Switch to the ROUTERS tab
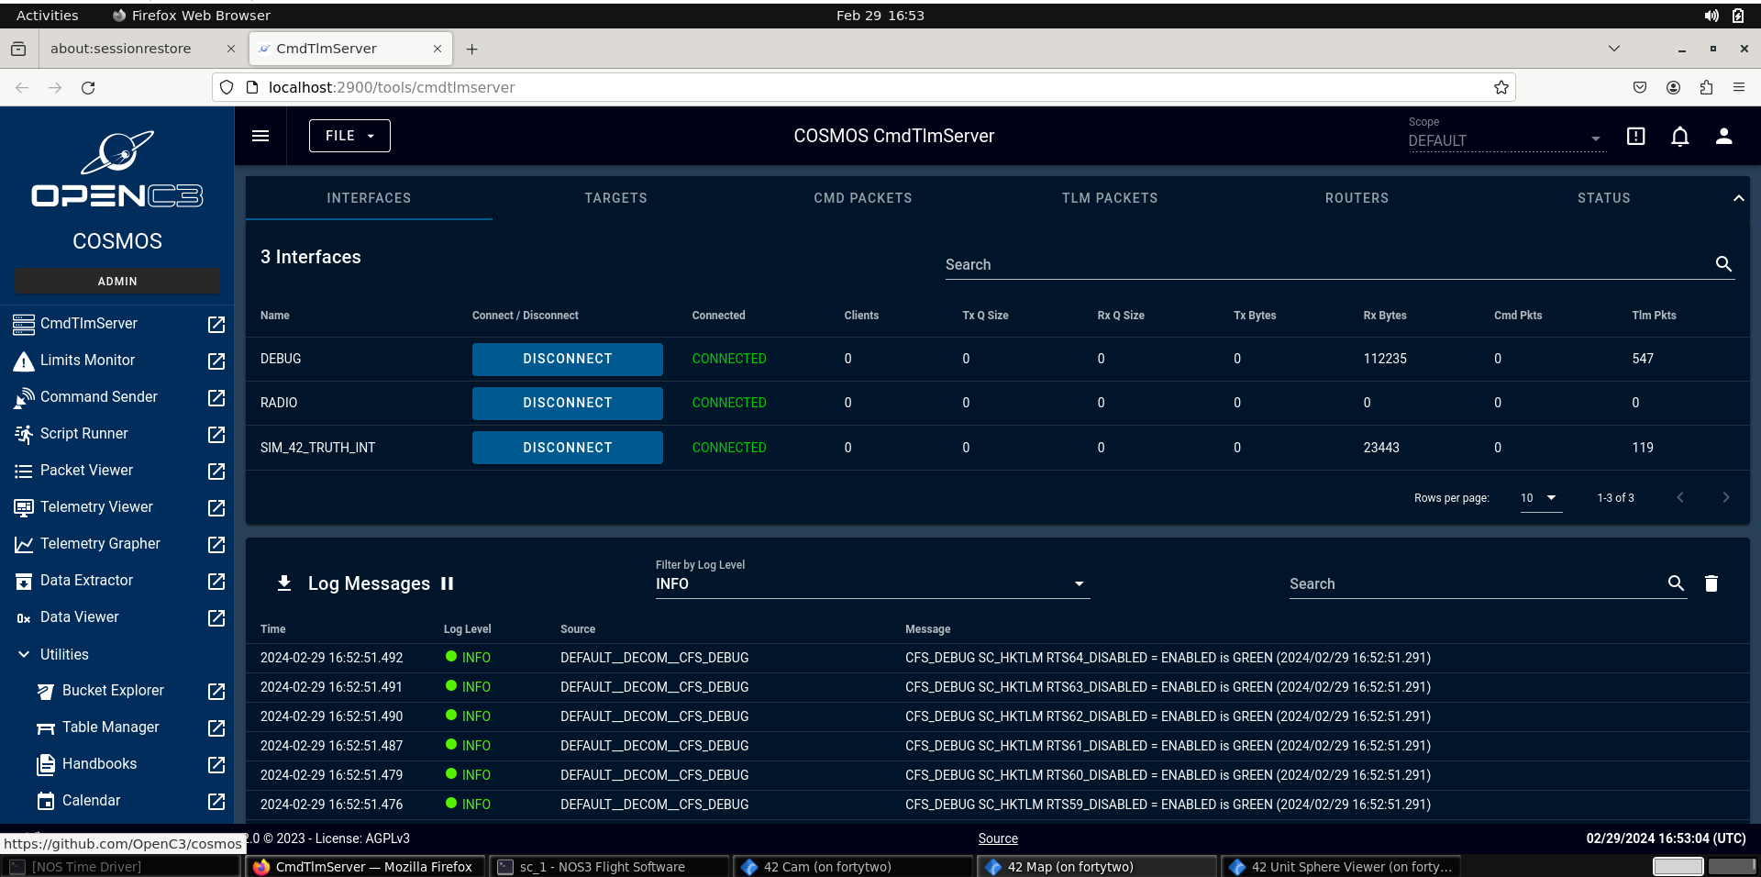 click(1357, 198)
